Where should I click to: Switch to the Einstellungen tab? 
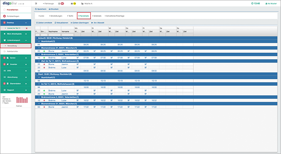56,16
